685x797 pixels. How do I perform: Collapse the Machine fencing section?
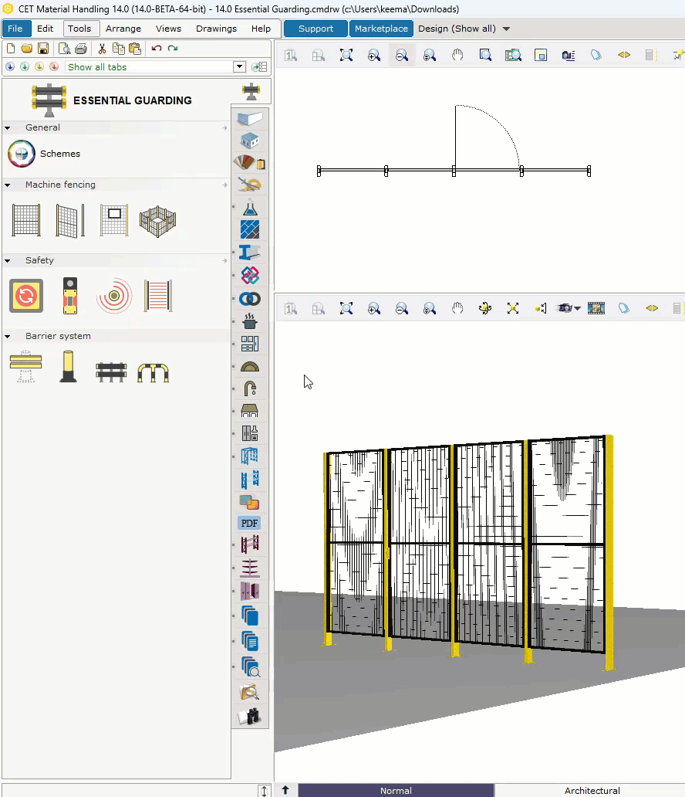(7, 185)
